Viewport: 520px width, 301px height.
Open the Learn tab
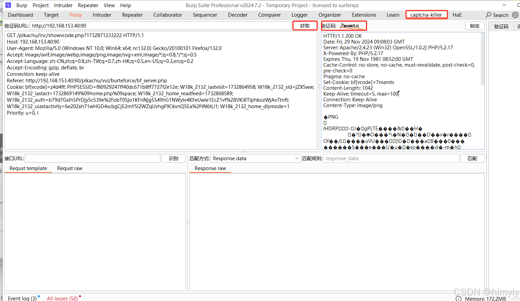393,15
